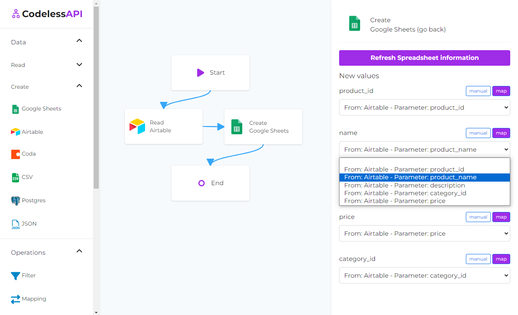This screenshot has height=315, width=518.
Task: Choose price option in open list
Action: pyautogui.click(x=424, y=201)
